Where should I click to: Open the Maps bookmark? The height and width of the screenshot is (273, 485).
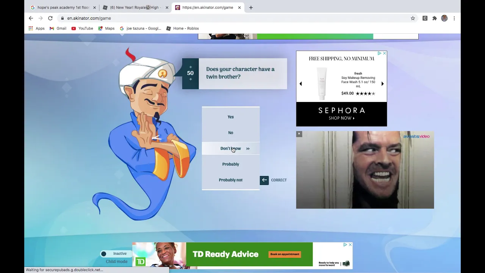(106, 28)
